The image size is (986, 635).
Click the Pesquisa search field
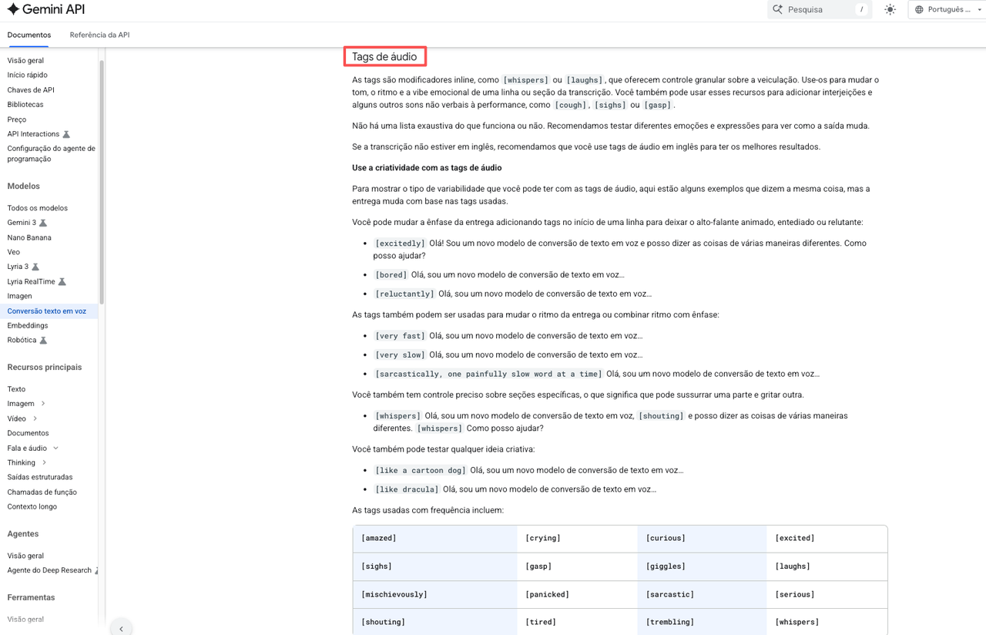click(x=820, y=9)
